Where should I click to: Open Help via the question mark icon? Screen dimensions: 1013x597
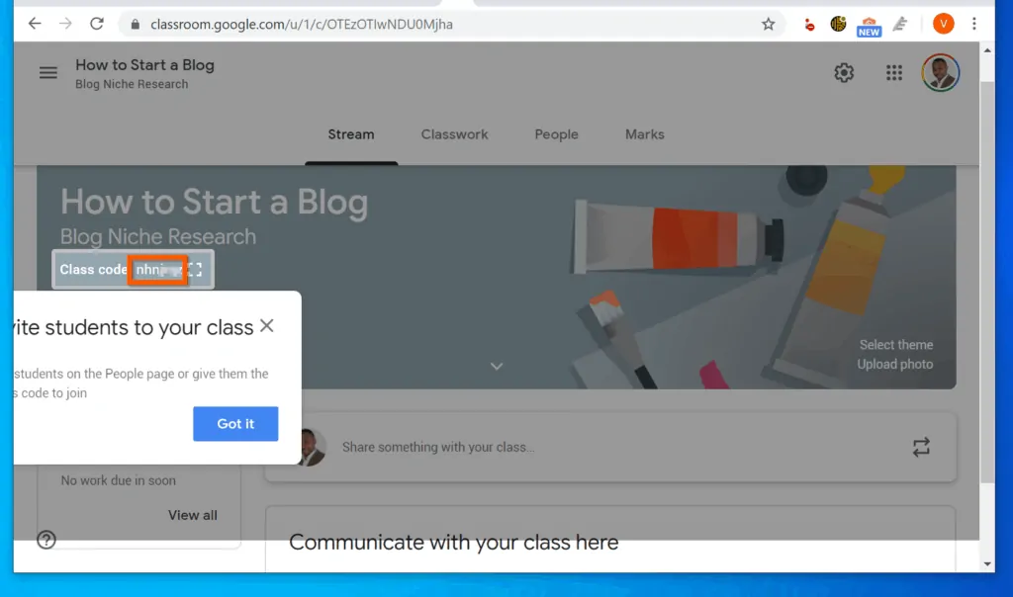pyautogui.click(x=46, y=540)
